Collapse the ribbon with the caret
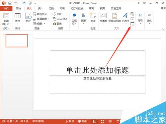166x124 pixels. (x=163, y=29)
